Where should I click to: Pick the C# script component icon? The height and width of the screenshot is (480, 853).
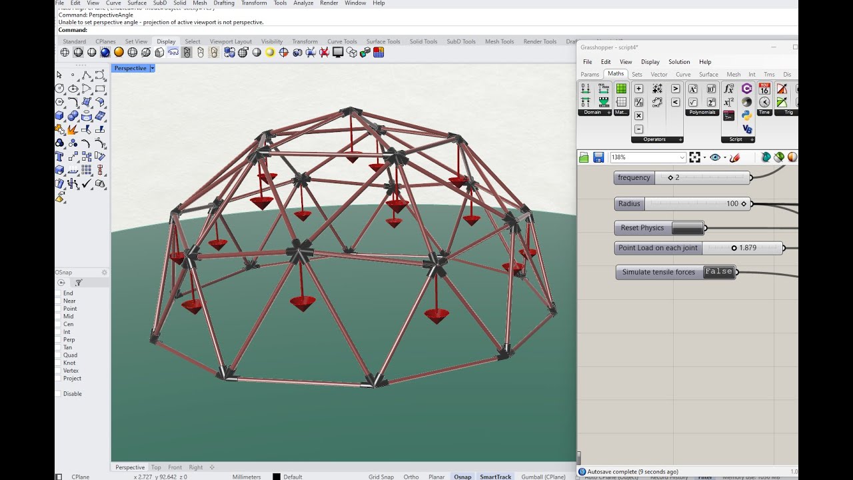click(x=746, y=89)
